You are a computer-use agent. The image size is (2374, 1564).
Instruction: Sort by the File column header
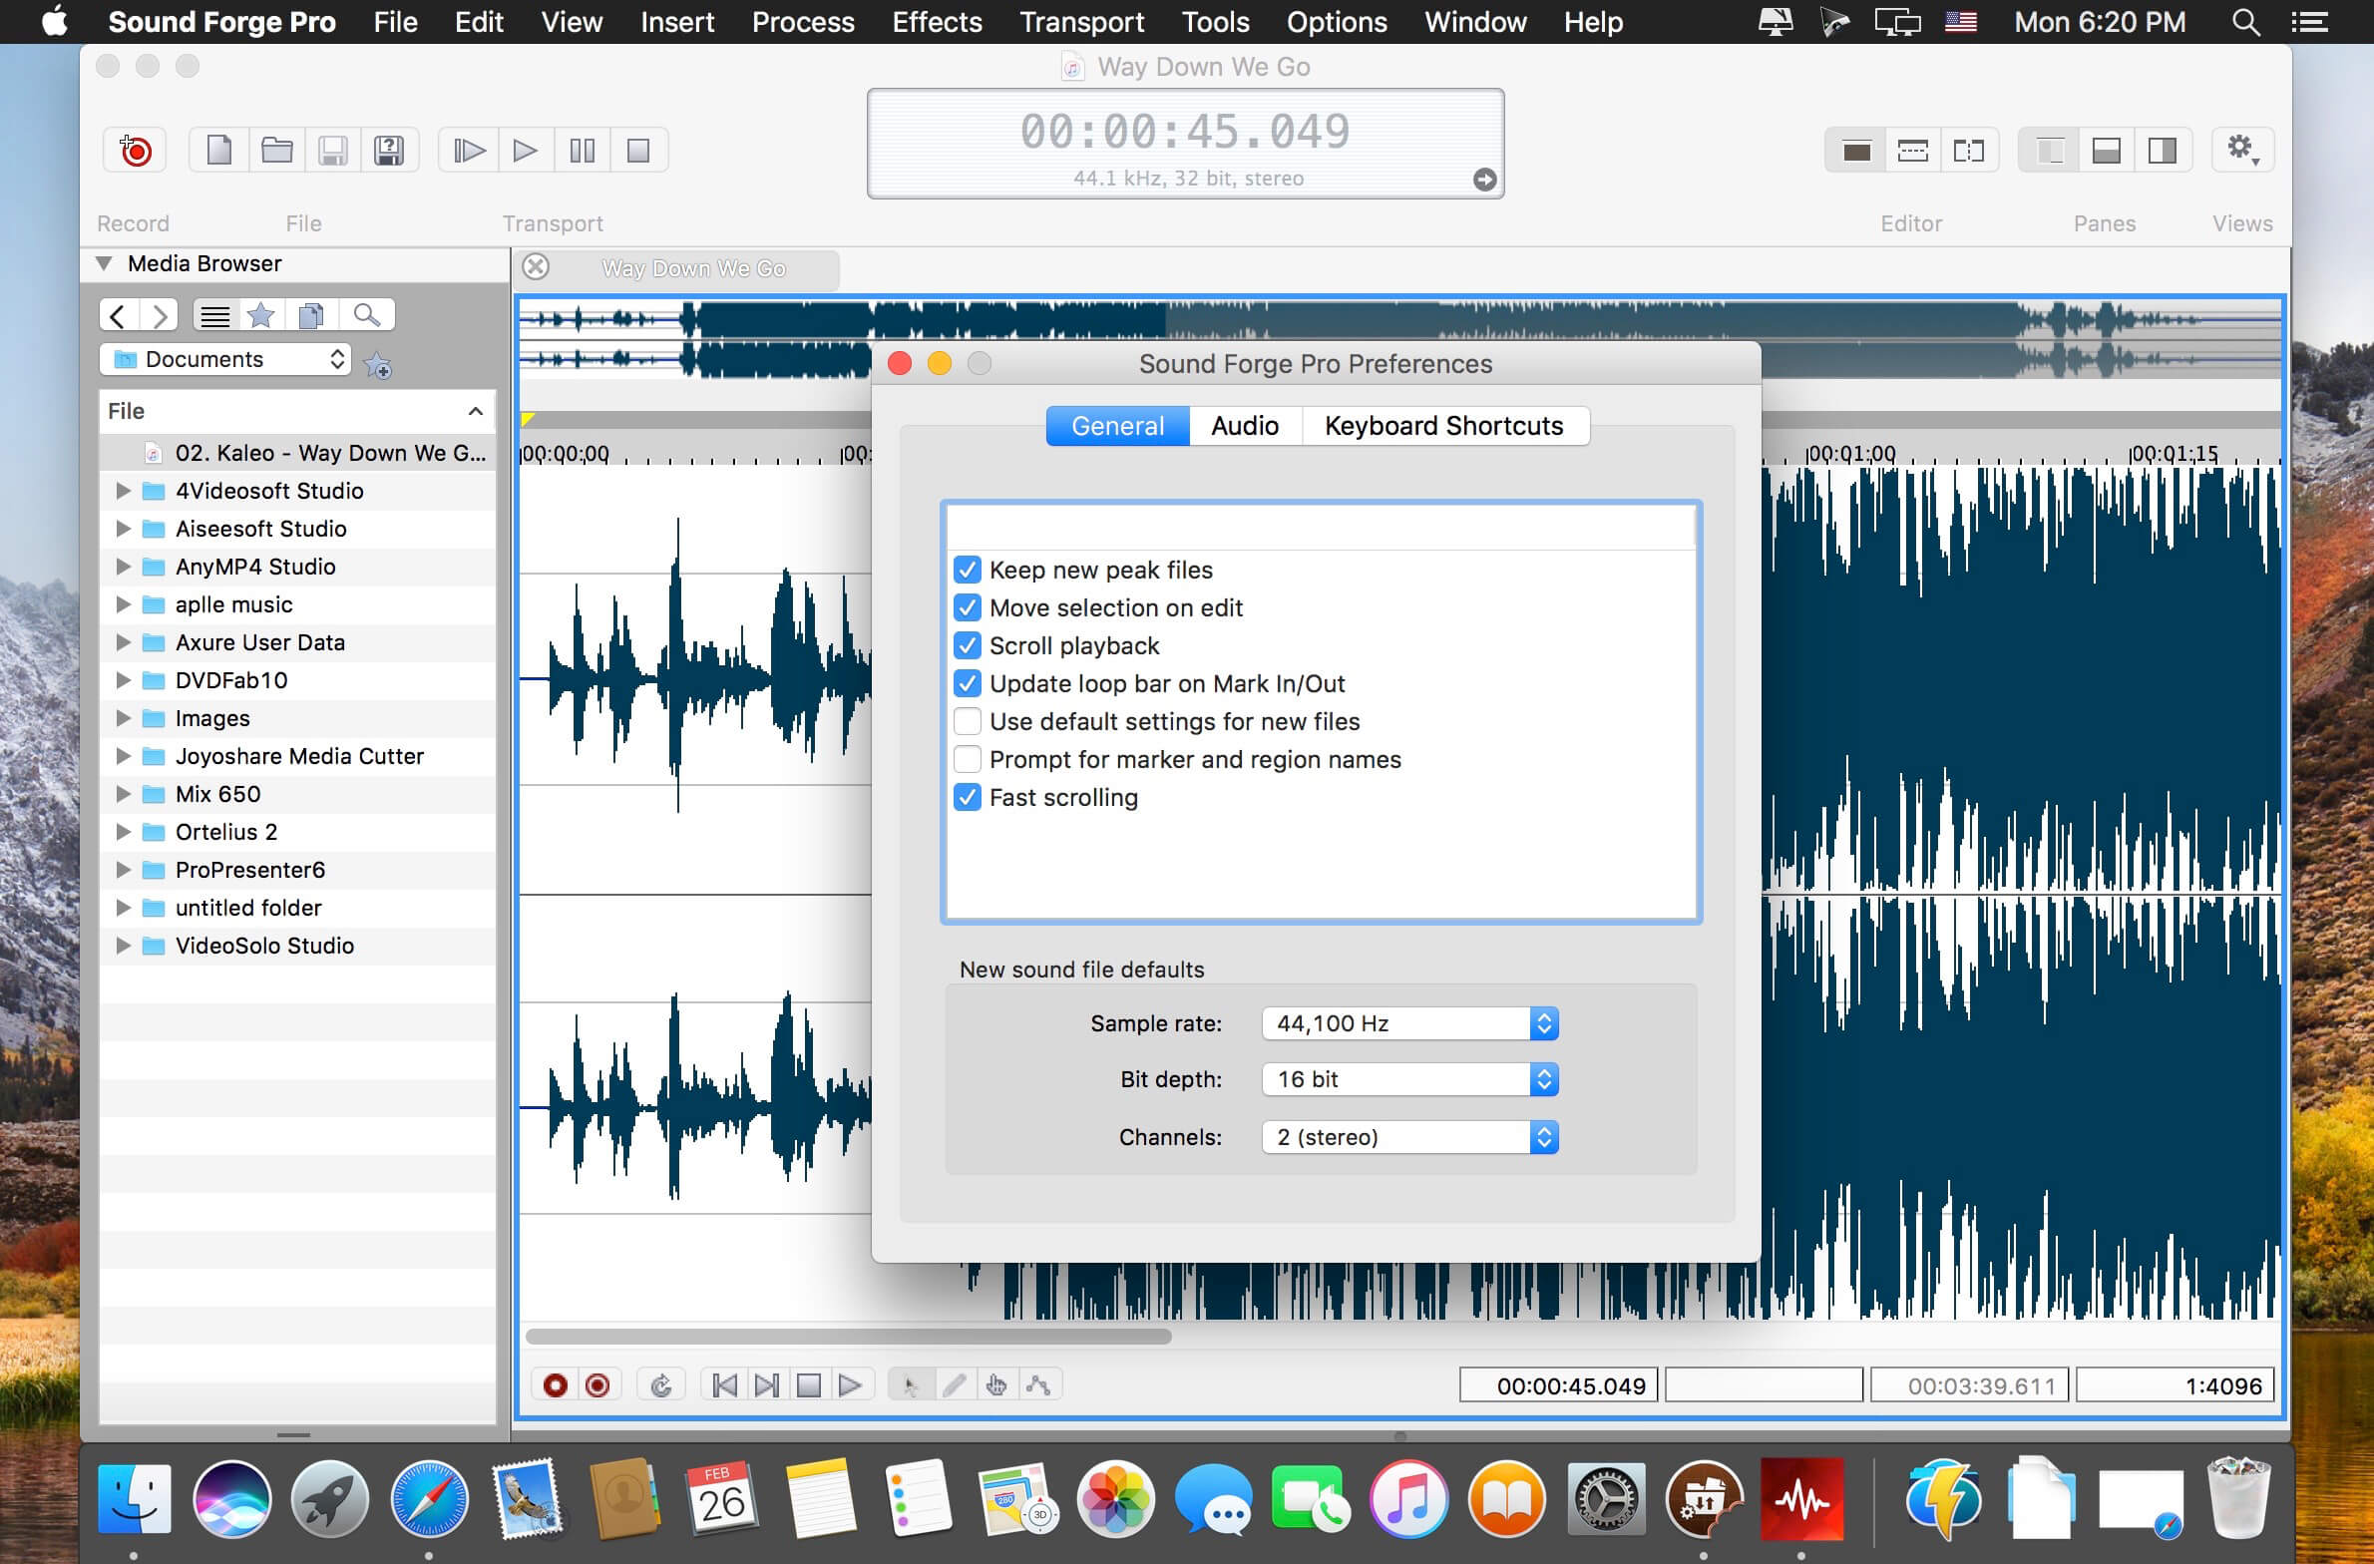[297, 411]
